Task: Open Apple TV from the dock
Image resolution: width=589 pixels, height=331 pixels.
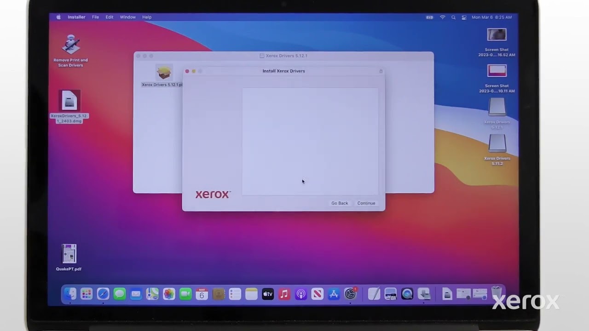Action: click(x=268, y=294)
